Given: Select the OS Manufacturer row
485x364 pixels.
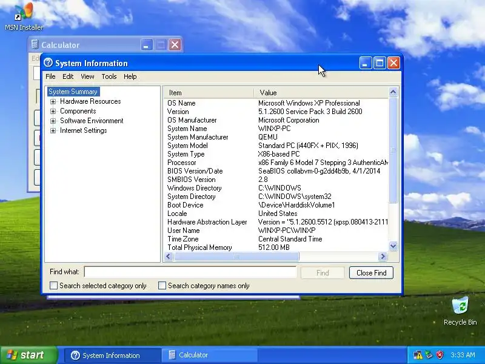Looking at the screenshot, I should pyautogui.click(x=276, y=120).
